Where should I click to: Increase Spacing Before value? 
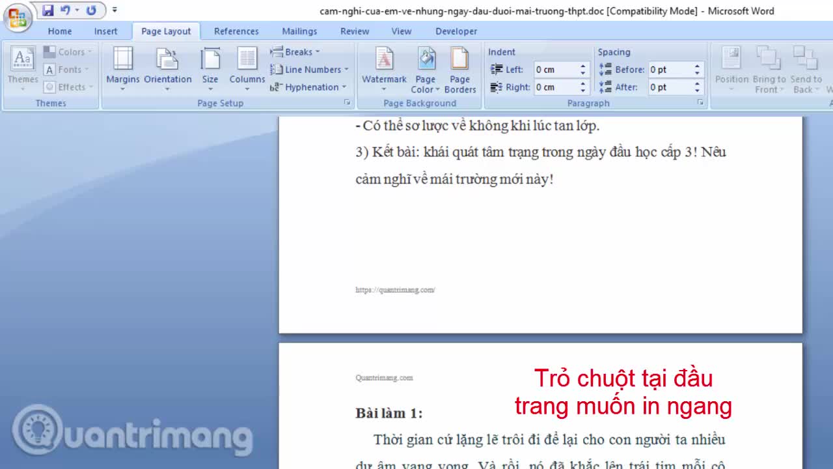click(x=698, y=66)
